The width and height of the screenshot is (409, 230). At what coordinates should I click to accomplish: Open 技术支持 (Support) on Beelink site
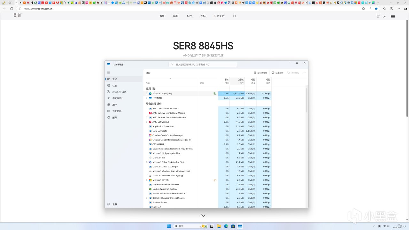point(219,16)
